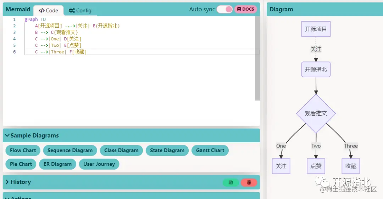Switch to the Code tab

[x=48, y=11]
